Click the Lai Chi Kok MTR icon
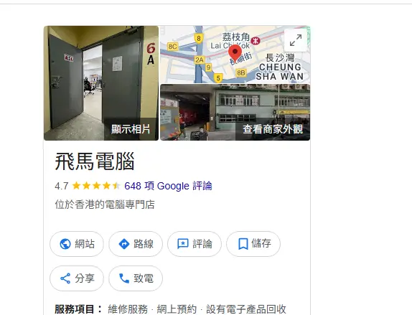412x315 pixels. pos(256,41)
